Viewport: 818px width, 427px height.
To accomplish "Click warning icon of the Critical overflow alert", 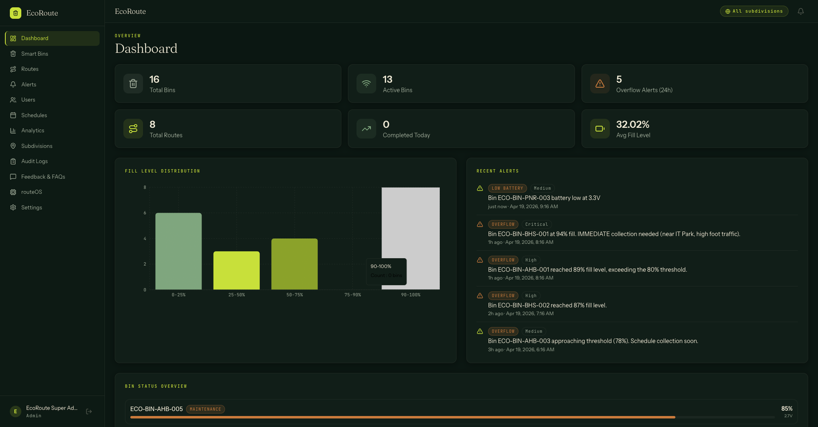I will (480, 224).
